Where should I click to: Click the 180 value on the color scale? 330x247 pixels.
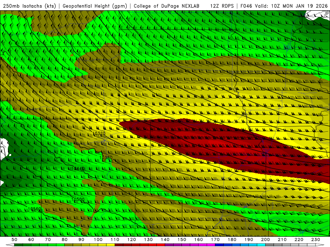click(232, 240)
